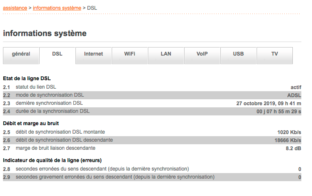This screenshot has height=196, width=312.
Task: Select the statut du lien DSL row label
Action: point(36,87)
